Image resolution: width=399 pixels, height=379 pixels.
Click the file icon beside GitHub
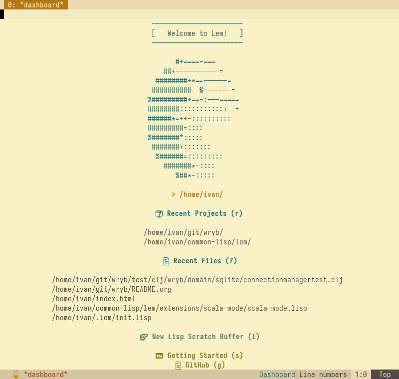178,366
